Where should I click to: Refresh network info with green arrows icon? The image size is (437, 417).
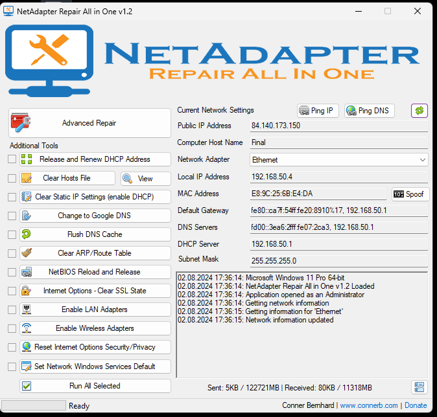tap(419, 111)
